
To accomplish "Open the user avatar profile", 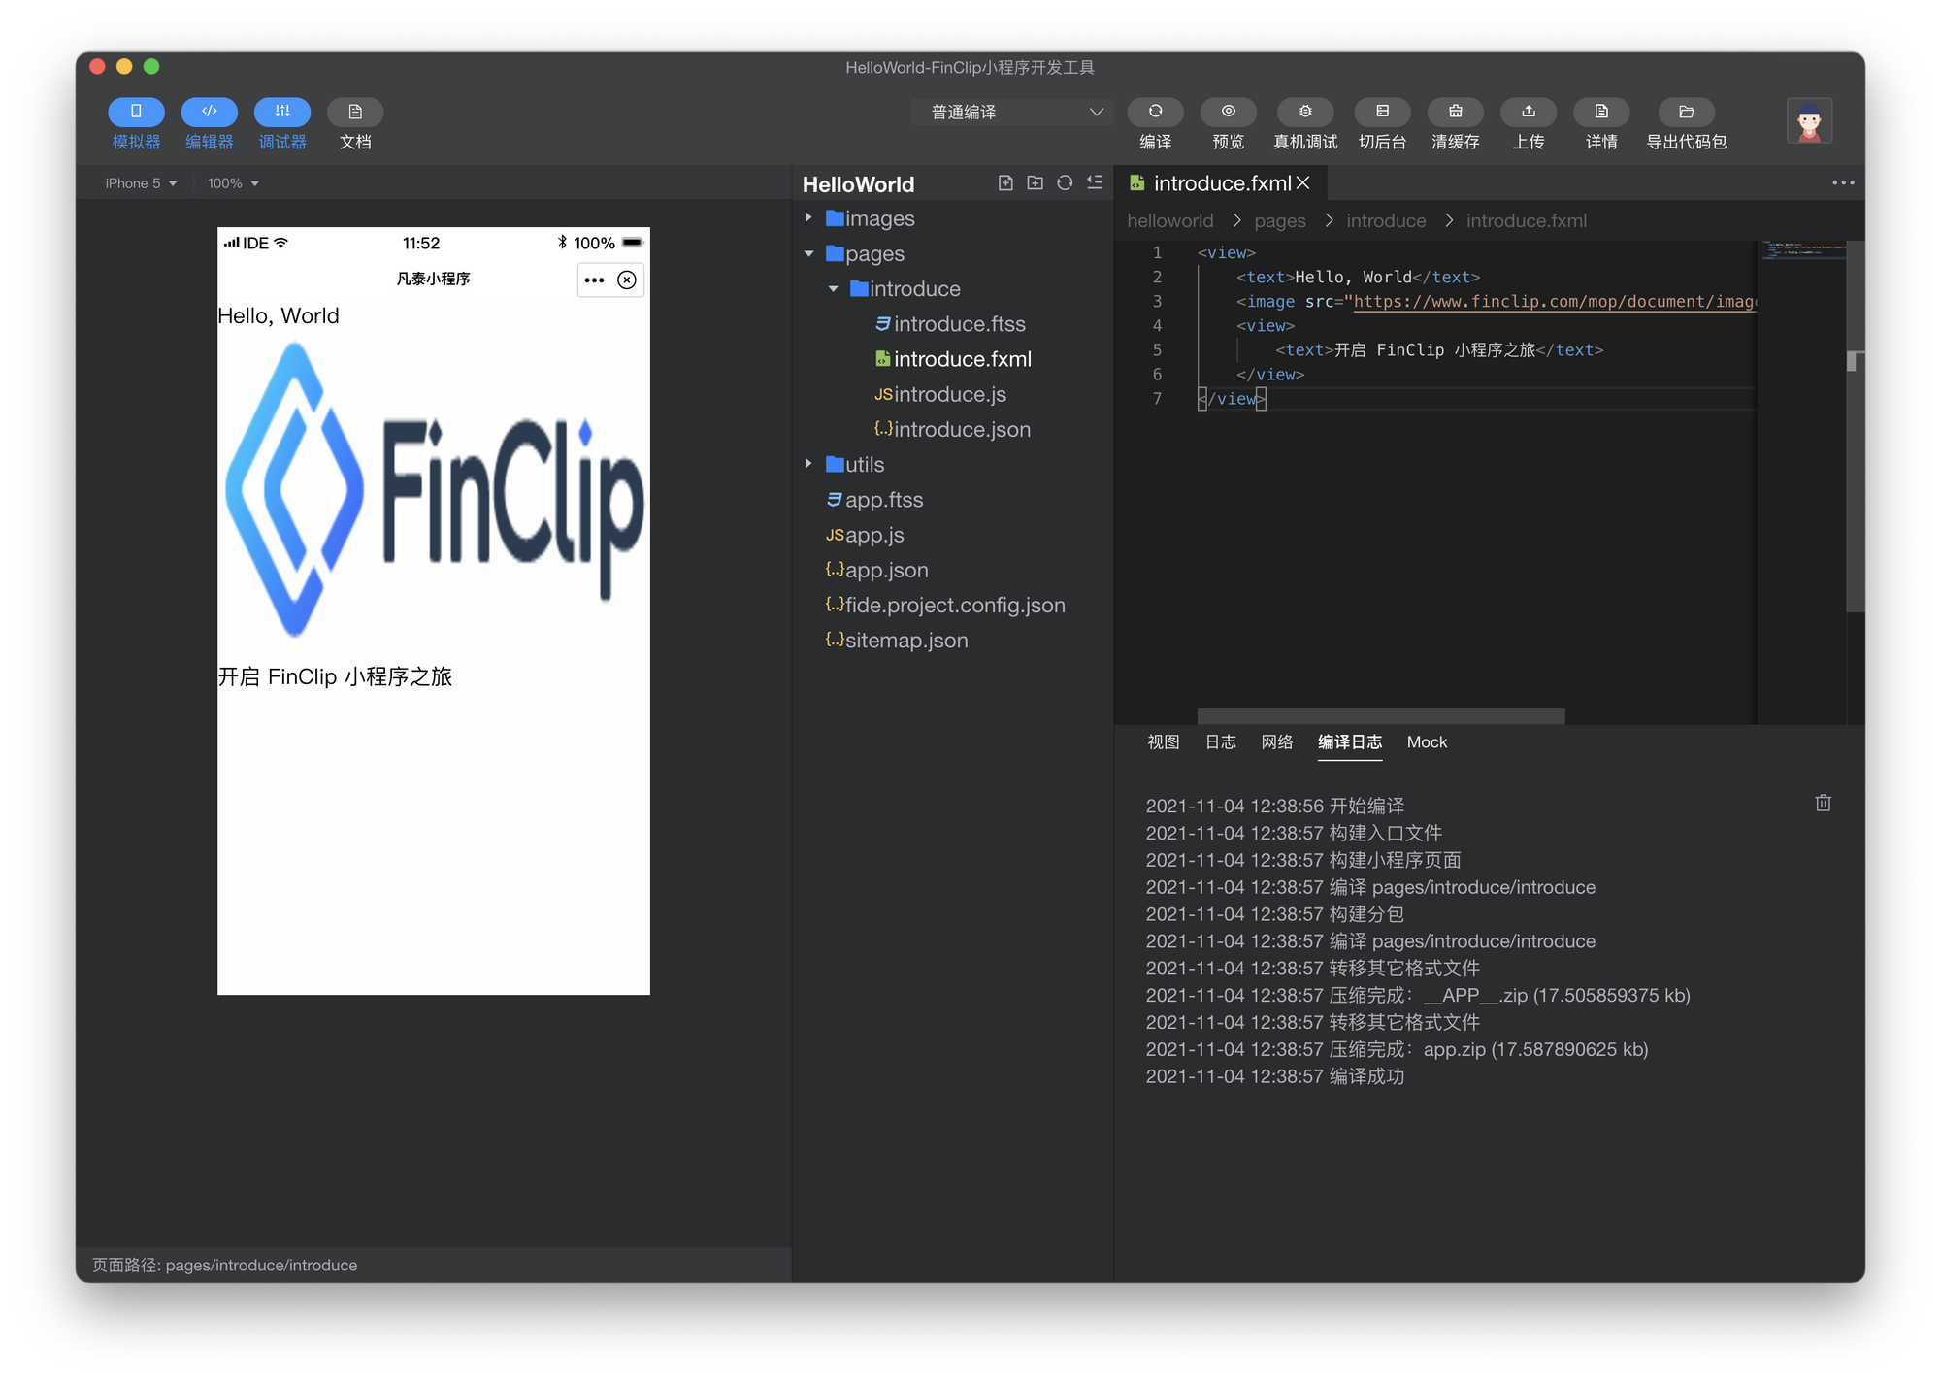I will (1809, 121).
